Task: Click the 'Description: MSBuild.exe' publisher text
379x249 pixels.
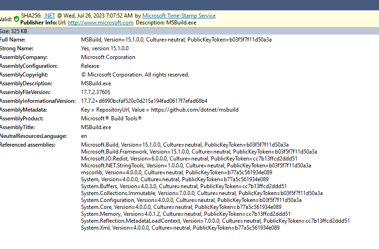Action: coord(166,23)
